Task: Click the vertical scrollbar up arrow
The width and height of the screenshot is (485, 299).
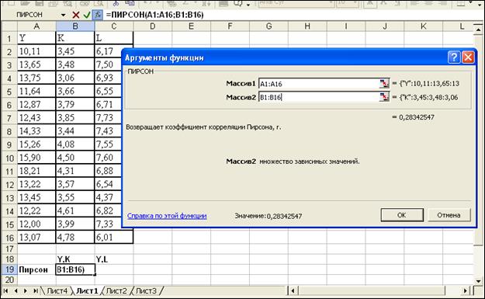Action: [478, 30]
